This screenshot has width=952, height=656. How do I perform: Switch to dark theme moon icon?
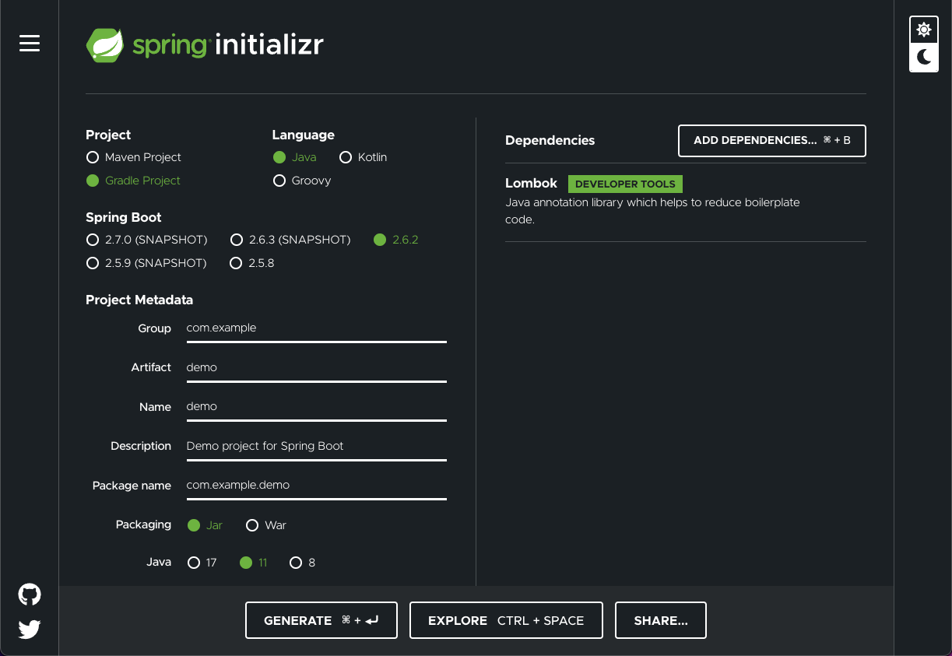pyautogui.click(x=924, y=57)
